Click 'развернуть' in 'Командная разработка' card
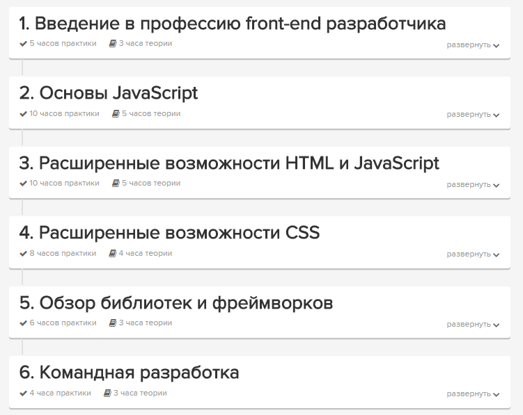This screenshot has width=523, height=415. (473, 394)
